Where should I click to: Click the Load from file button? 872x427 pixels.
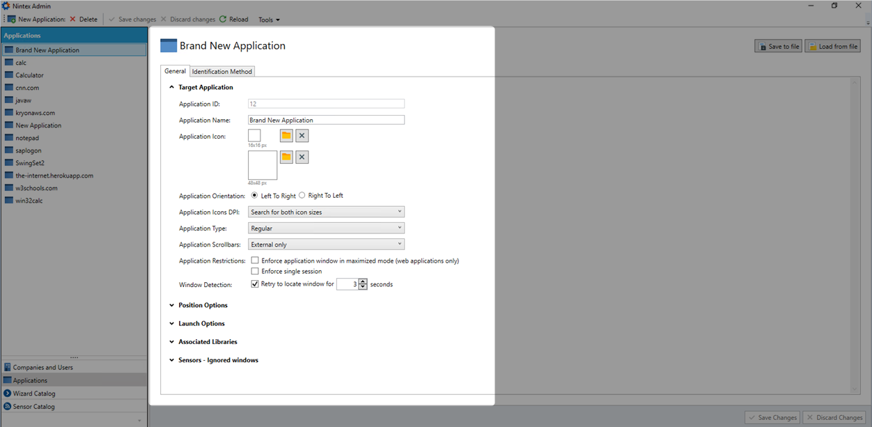(x=832, y=47)
